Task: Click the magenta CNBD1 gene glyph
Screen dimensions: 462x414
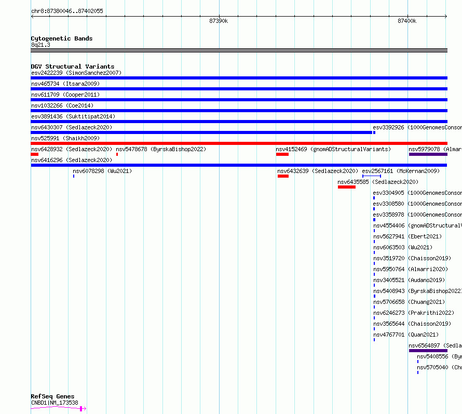Action: [58, 408]
